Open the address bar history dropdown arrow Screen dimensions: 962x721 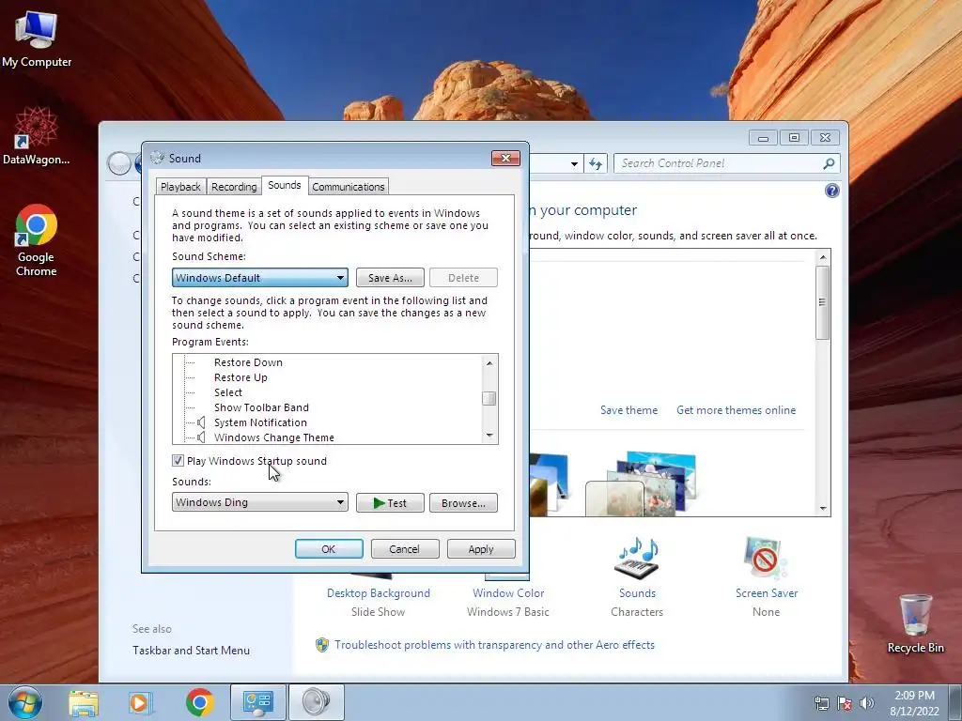(574, 163)
